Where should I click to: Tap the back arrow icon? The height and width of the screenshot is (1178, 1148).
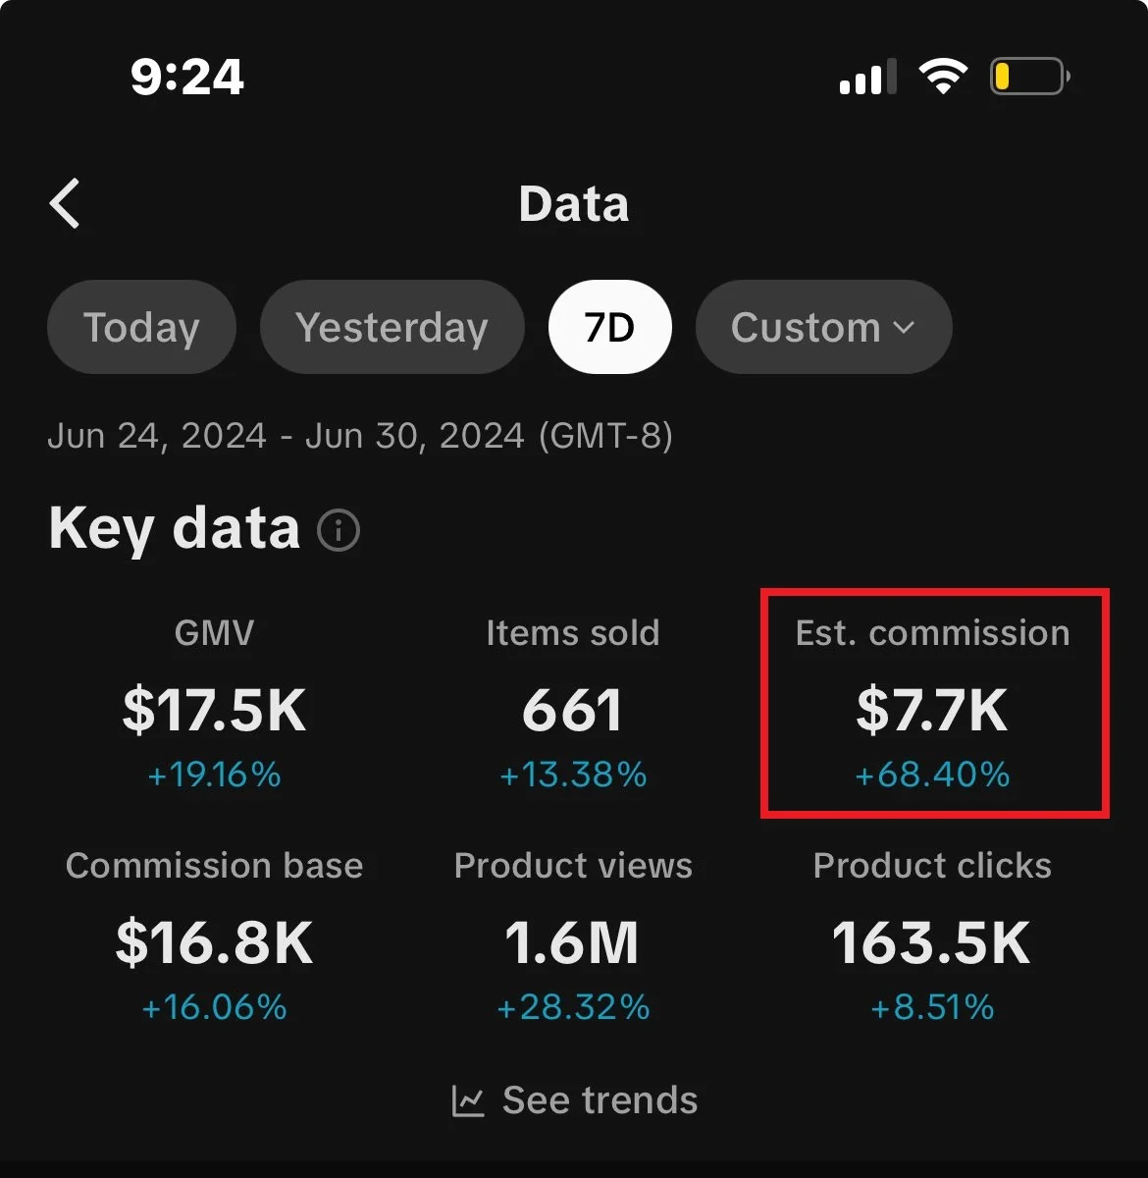tap(65, 204)
